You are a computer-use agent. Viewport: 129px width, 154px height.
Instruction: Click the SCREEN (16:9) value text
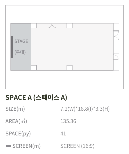77,146
